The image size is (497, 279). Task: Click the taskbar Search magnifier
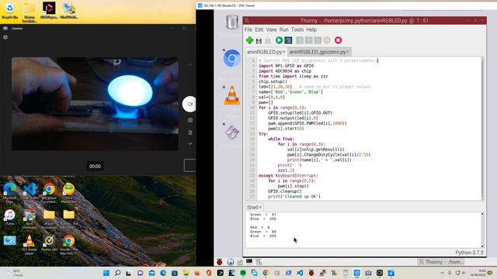click(x=117, y=273)
